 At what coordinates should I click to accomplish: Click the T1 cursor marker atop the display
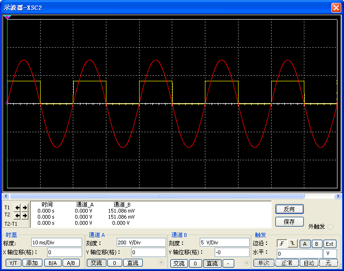7,17
